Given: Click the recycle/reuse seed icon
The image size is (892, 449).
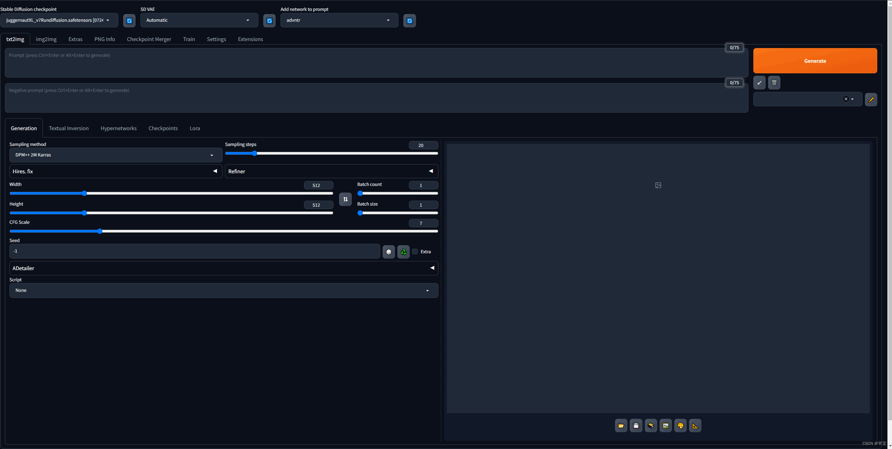Looking at the screenshot, I should pos(403,252).
